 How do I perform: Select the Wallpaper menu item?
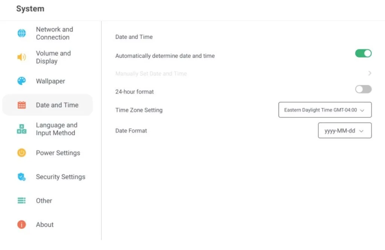point(48,81)
